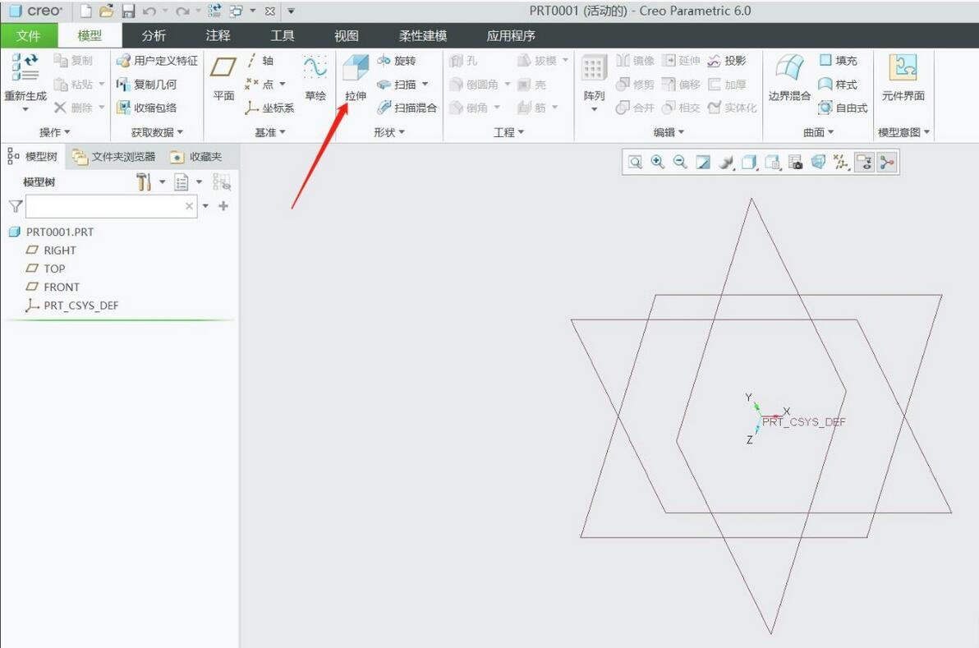Open the 阵列 pattern dropdown arrow

594,109
